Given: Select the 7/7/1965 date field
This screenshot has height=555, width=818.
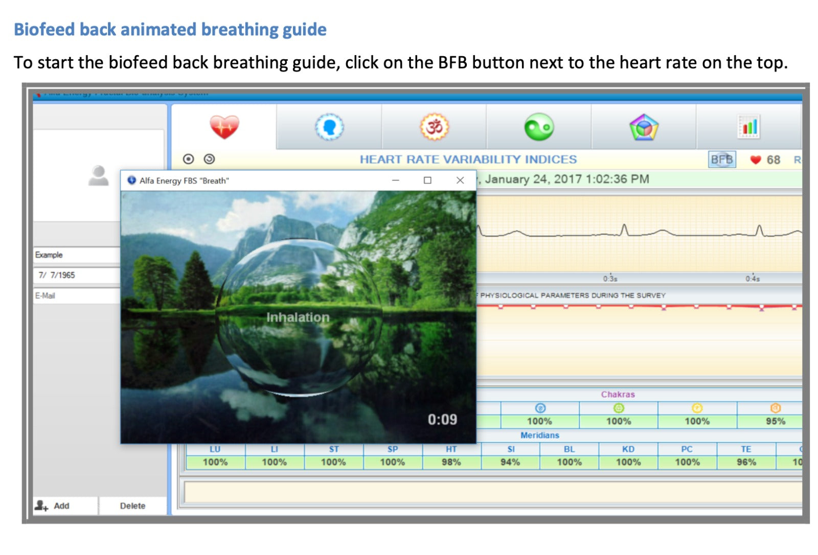Looking at the screenshot, I should point(77,275).
